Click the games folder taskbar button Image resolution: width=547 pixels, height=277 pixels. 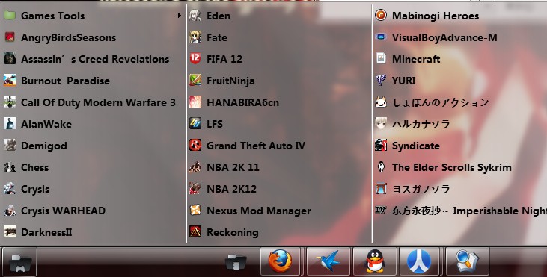point(20,261)
